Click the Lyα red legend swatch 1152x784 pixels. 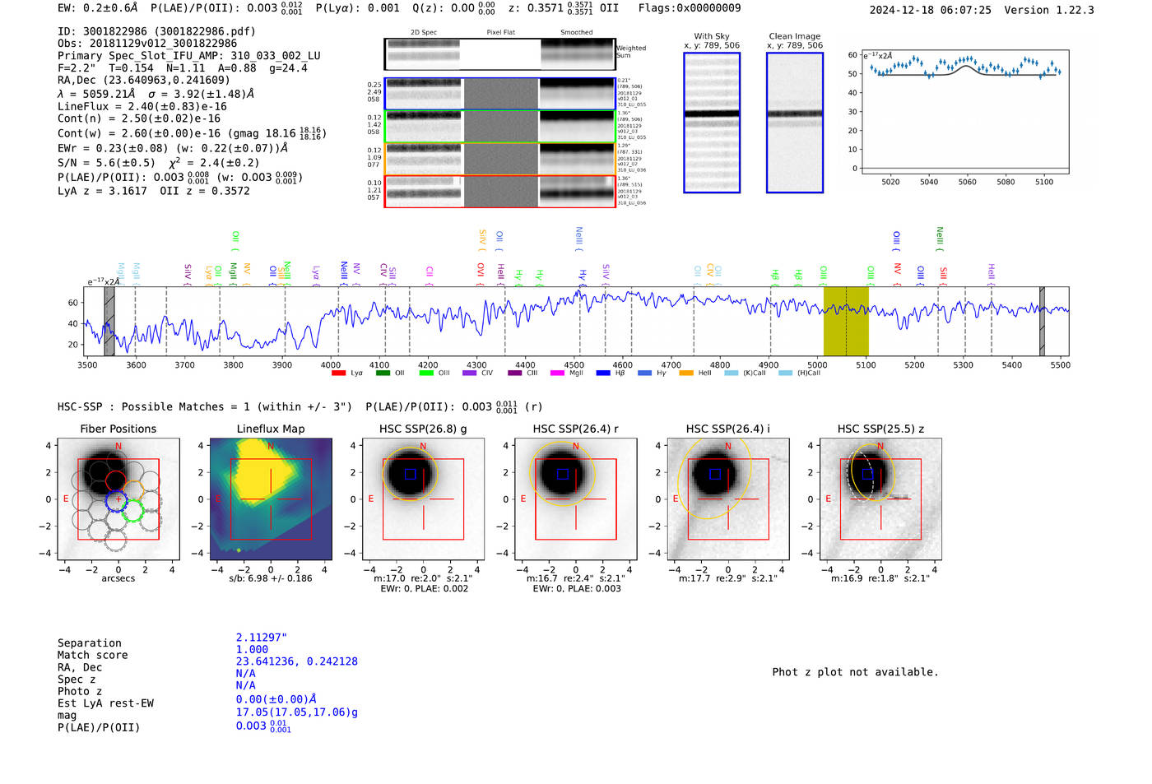tap(338, 373)
